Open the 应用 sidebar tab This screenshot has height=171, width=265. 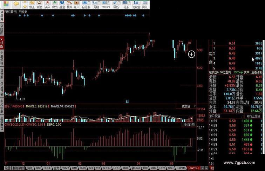click(x=2, y=17)
